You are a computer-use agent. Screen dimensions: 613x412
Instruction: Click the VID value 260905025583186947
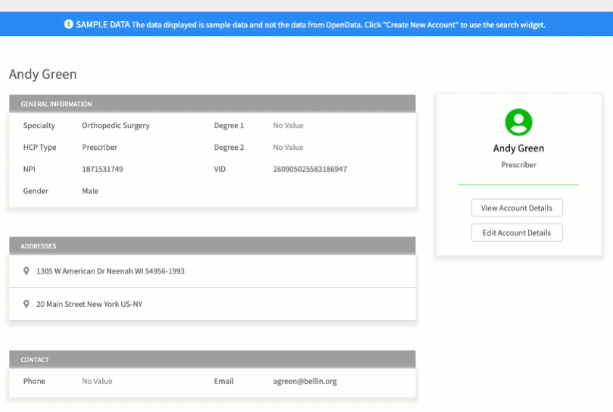310,169
